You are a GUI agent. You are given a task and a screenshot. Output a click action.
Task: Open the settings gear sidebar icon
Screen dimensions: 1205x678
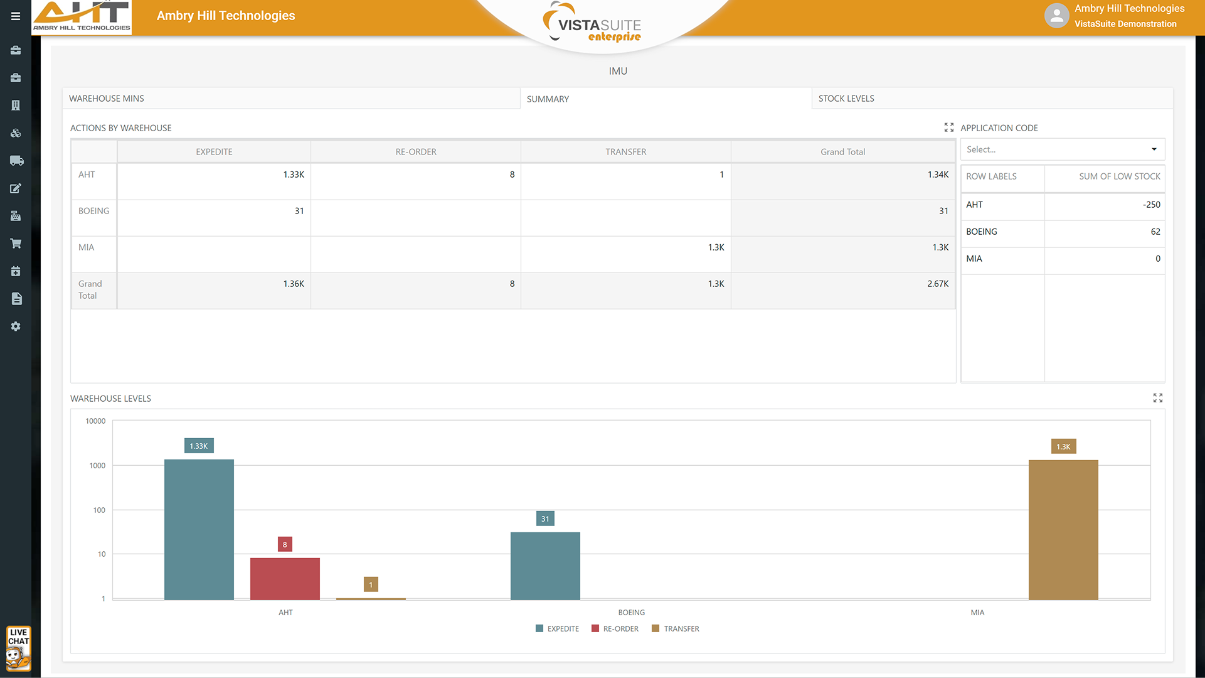[16, 326]
